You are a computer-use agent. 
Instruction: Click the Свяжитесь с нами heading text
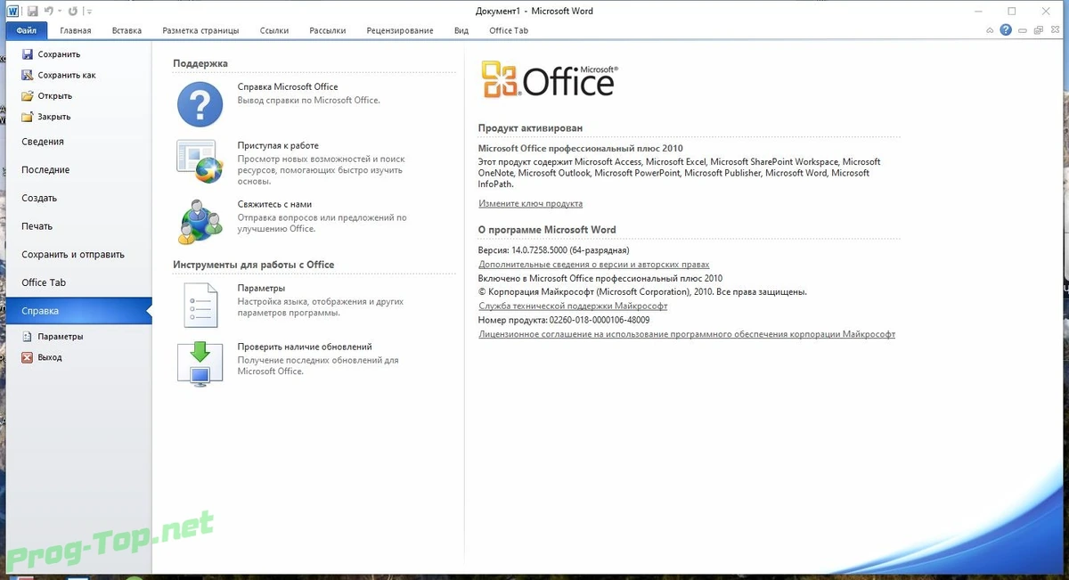[274, 204]
